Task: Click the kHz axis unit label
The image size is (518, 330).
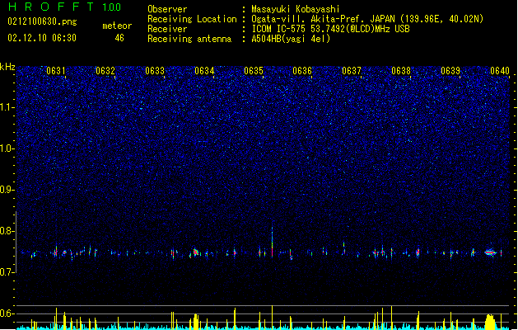Action: tap(7, 67)
